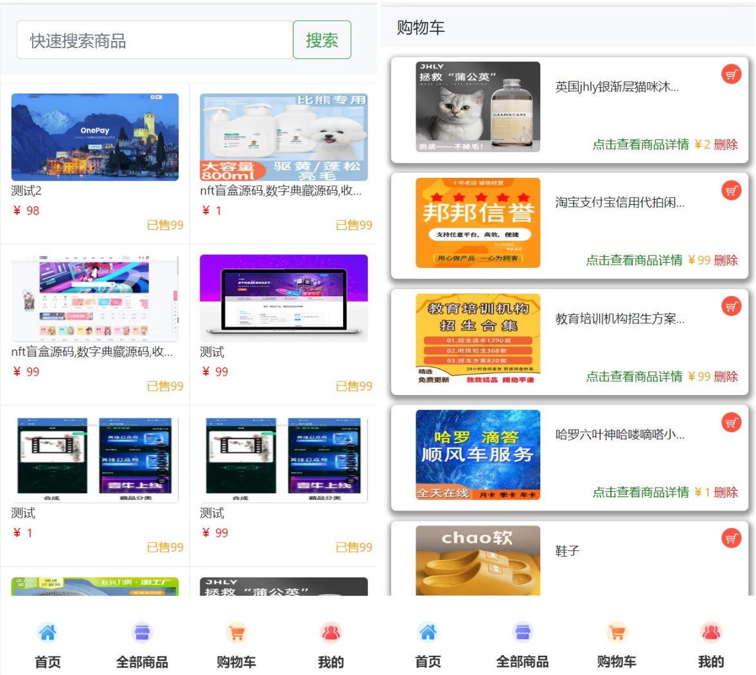Click the red cart icon next to 鞋子
The height and width of the screenshot is (675, 756).
pos(730,538)
